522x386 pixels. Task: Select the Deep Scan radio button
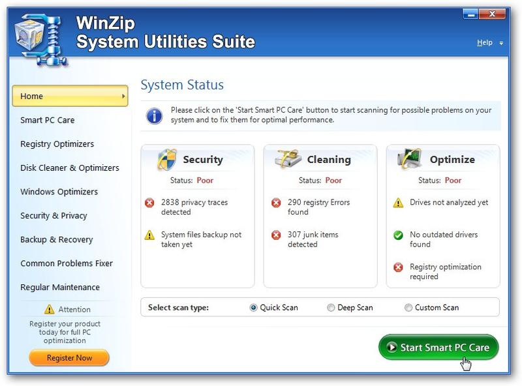point(331,308)
